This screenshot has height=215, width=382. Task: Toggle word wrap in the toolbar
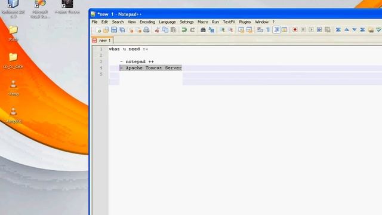260,30
